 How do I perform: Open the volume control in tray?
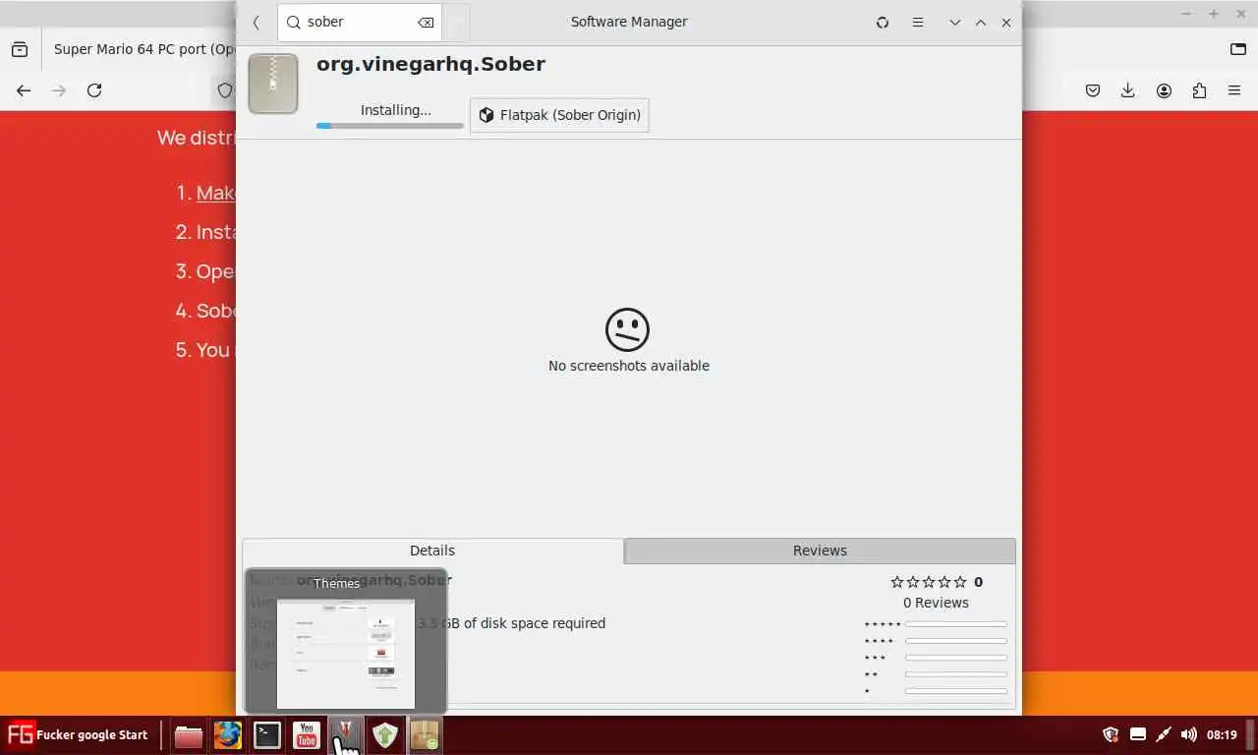point(1189,734)
